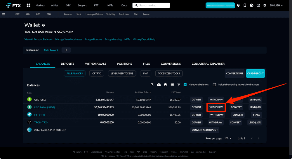Go to next page of balances
Screen dimensions: 292x159
258,138
